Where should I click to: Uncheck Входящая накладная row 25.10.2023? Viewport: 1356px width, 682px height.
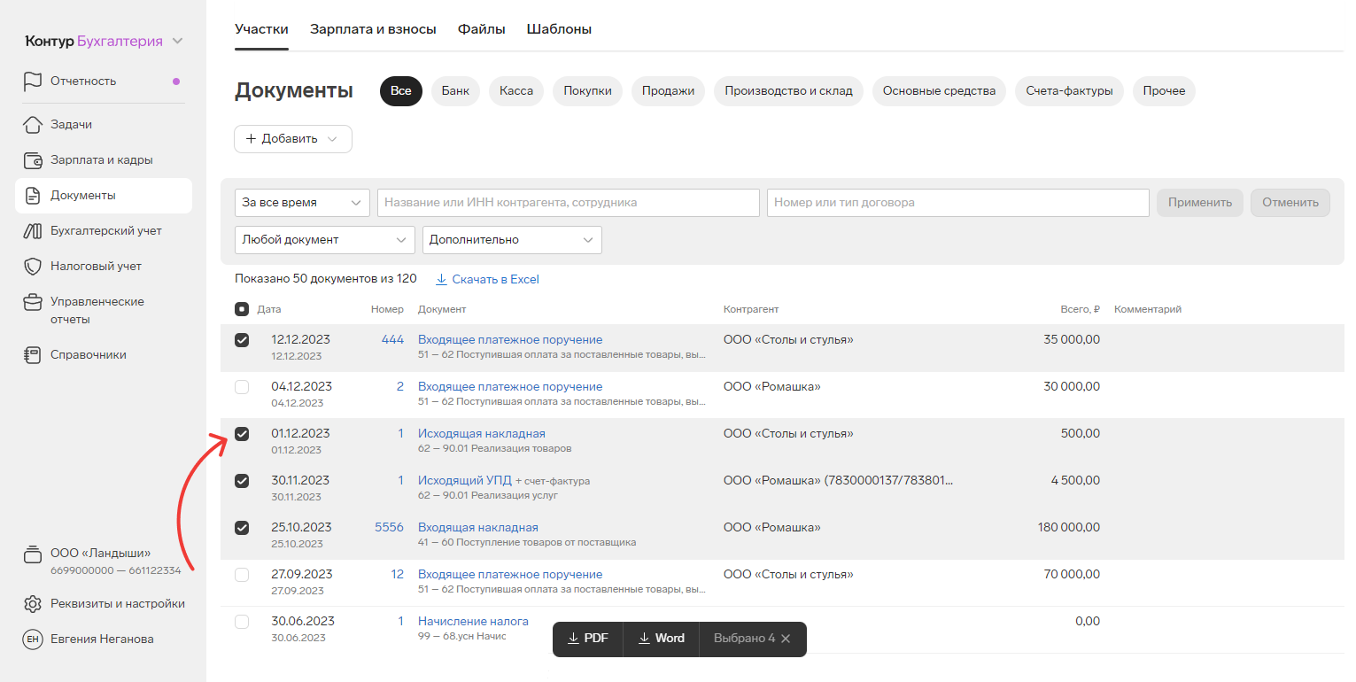click(x=242, y=528)
